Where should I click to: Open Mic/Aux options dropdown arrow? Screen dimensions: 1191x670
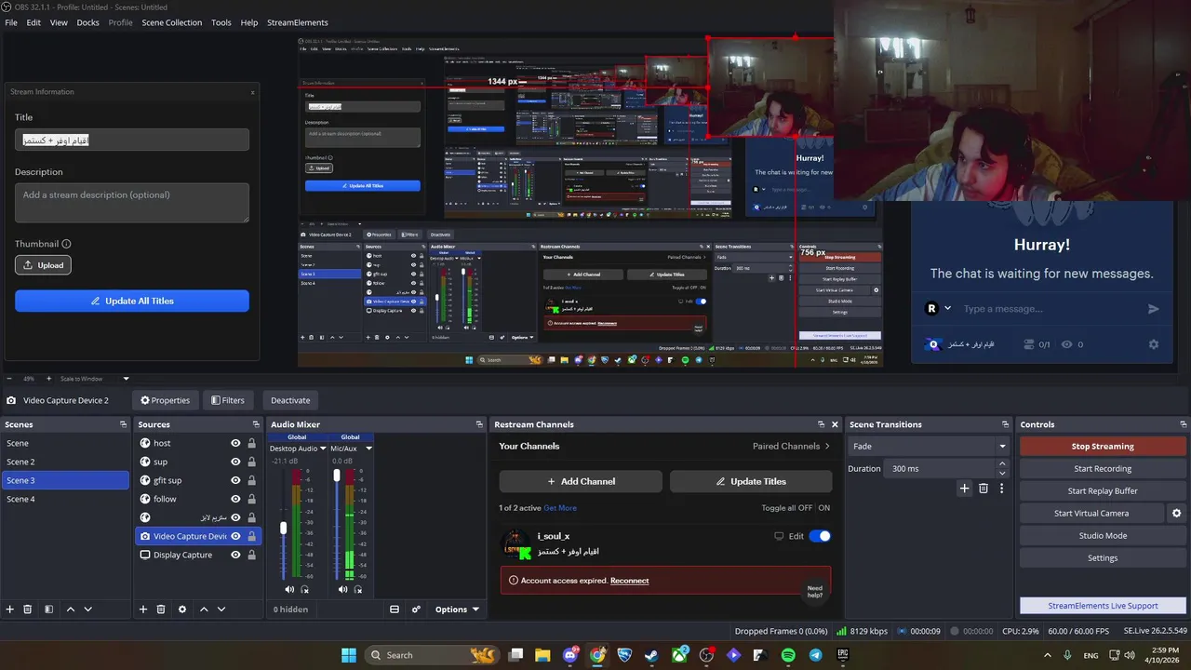368,449
